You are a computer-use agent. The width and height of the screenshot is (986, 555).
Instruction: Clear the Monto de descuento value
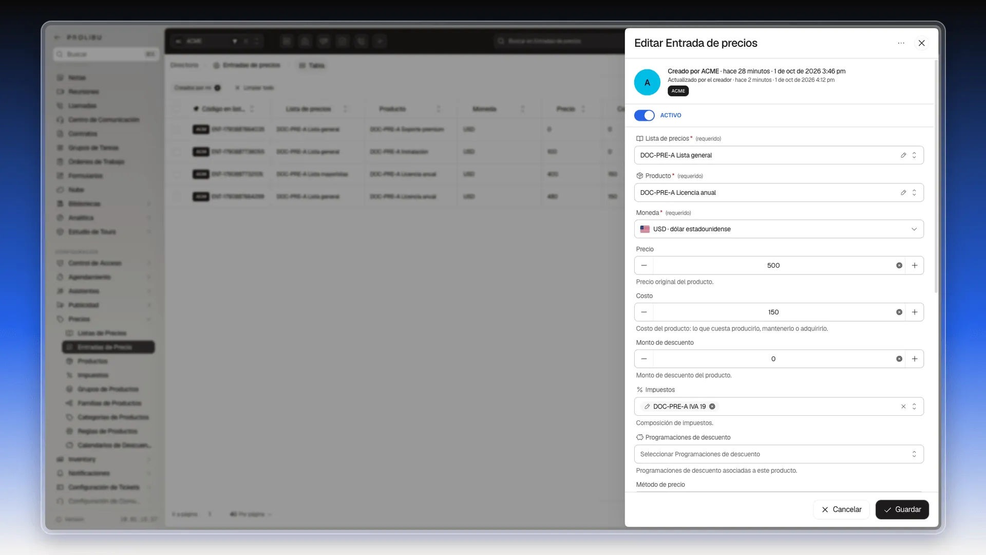(x=899, y=359)
